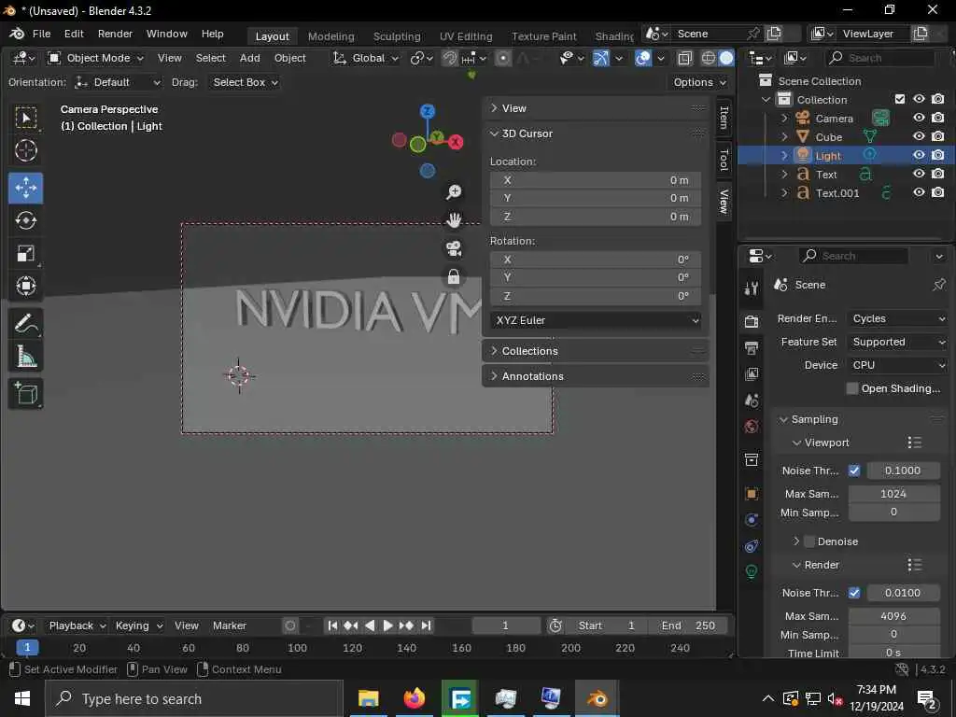Switch to the UV Editing workspace tab
Image resolution: width=956 pixels, height=717 pixels.
click(x=466, y=36)
